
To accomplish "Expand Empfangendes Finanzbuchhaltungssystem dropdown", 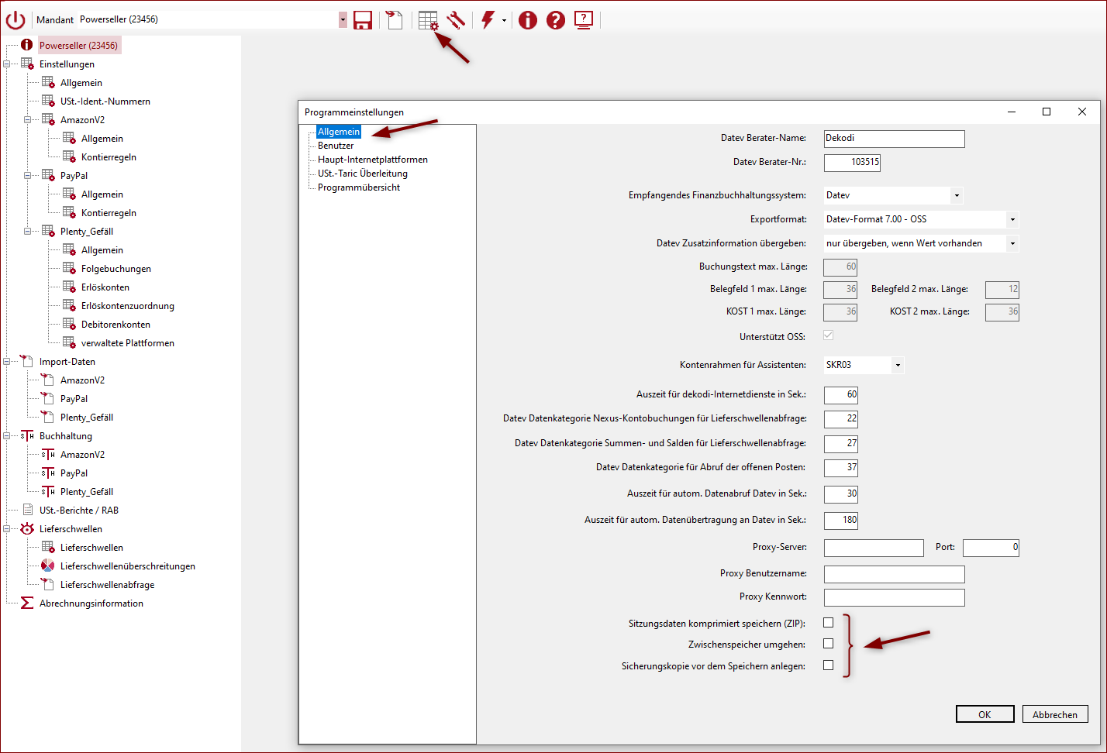I will point(957,195).
